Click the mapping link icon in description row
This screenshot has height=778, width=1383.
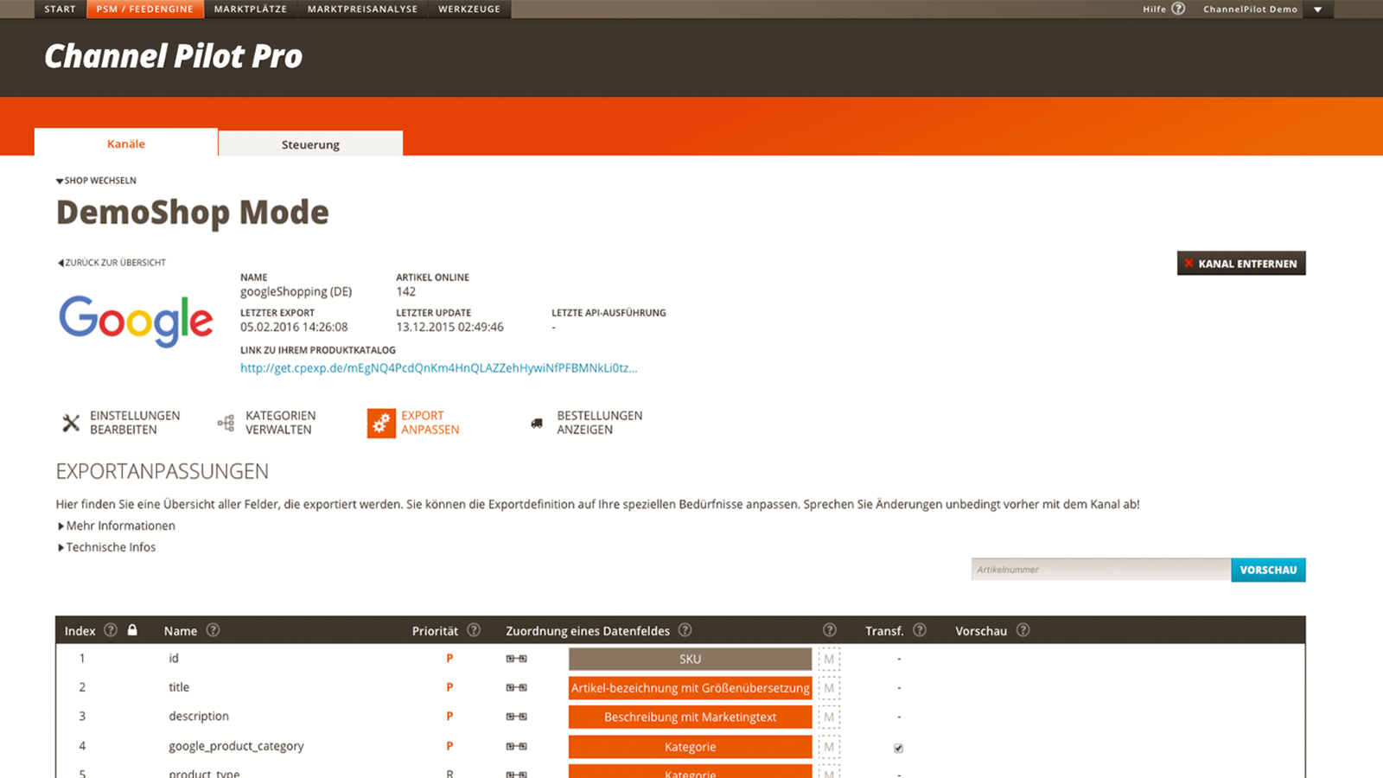[516, 717]
